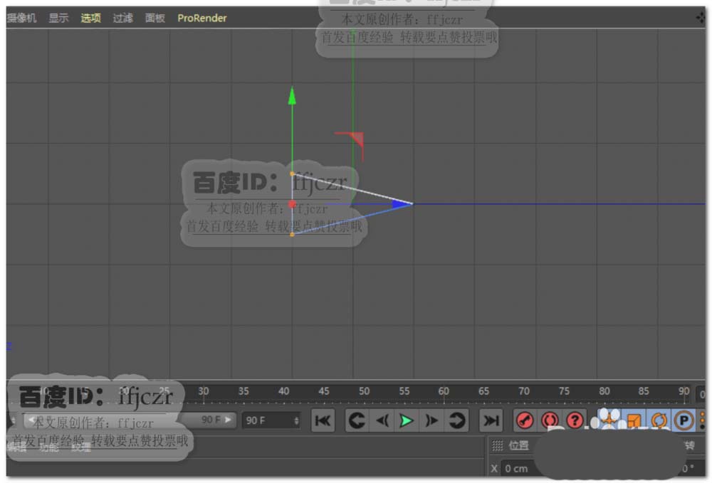Set timeline to frame 35
The width and height of the screenshot is (712, 483).
(244, 392)
